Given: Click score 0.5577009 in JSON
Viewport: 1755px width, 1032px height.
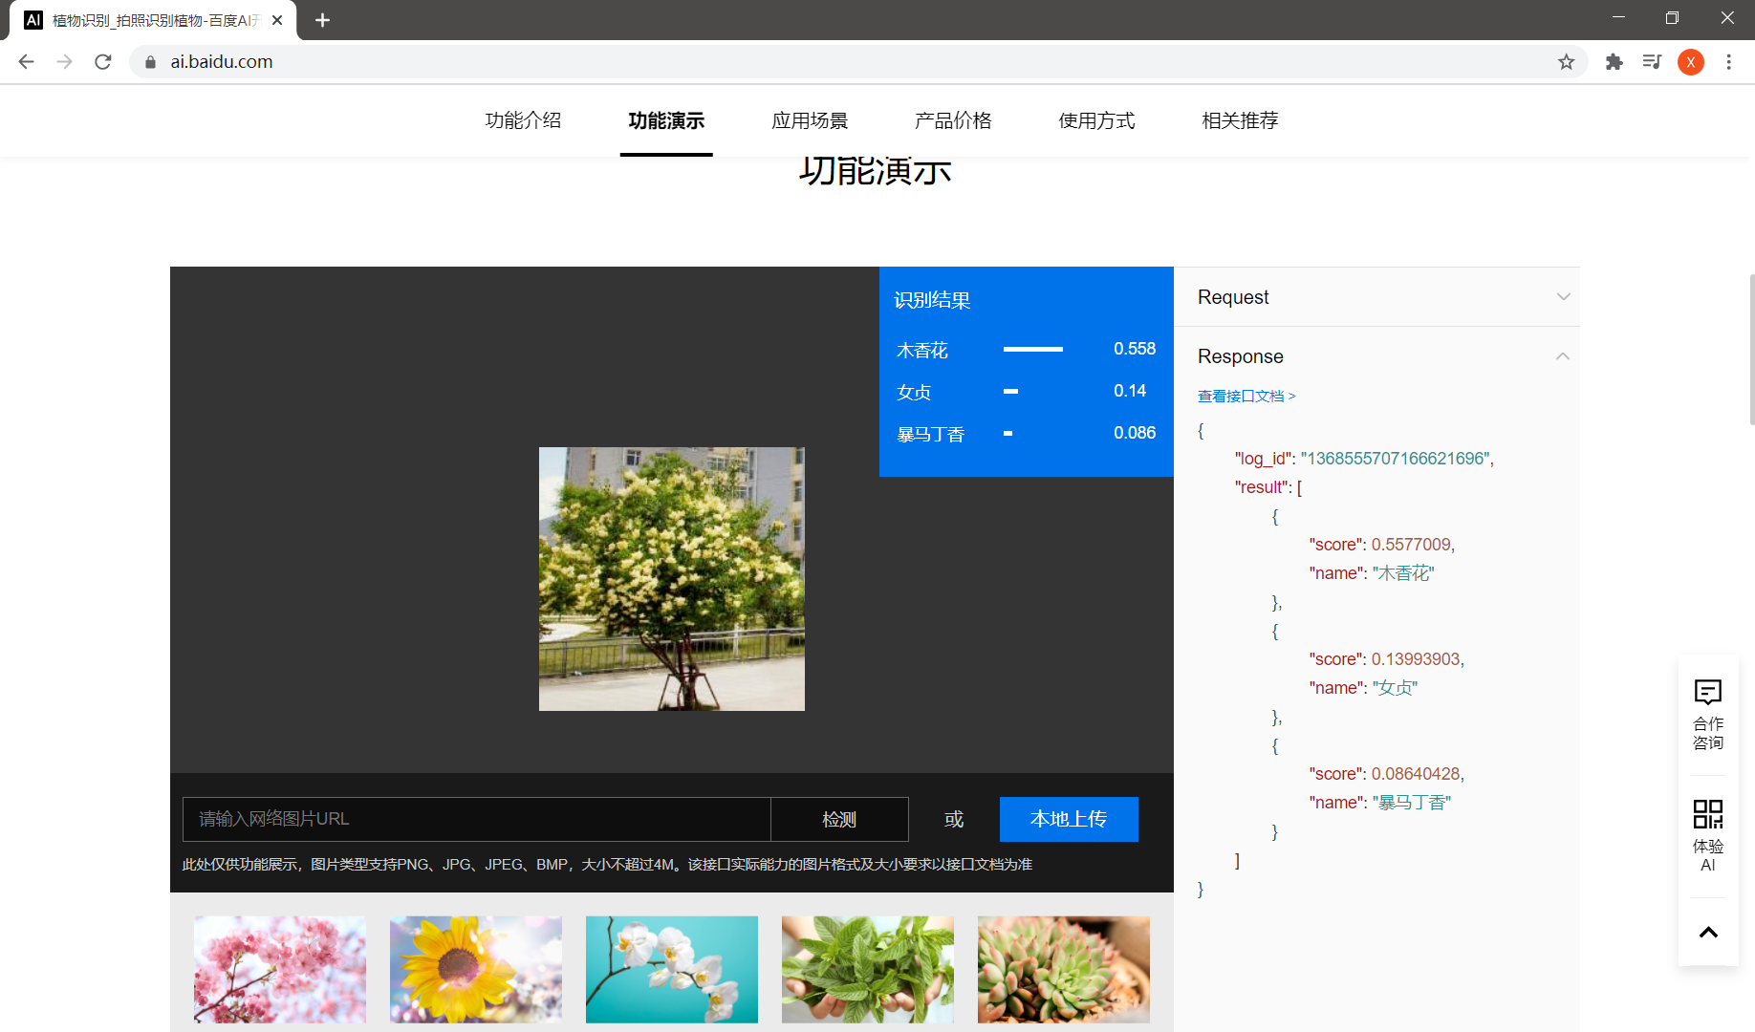Looking at the screenshot, I should point(1411,545).
